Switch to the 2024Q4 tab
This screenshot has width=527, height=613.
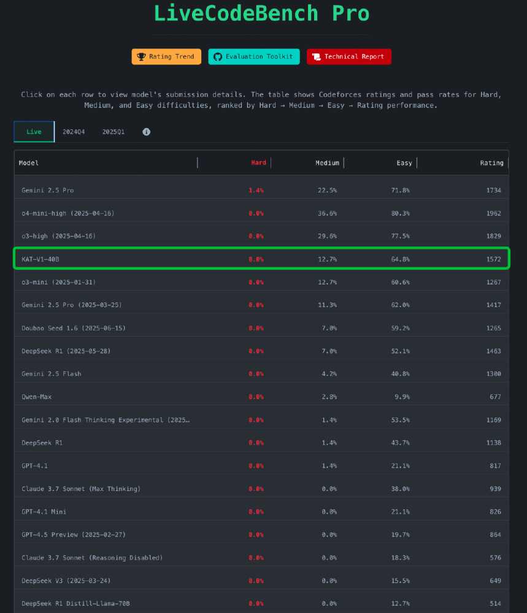pyautogui.click(x=74, y=132)
